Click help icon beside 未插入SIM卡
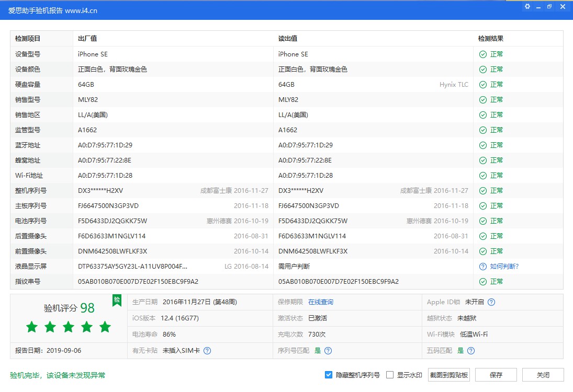Screen dimensions: 573x392 pos(207,351)
